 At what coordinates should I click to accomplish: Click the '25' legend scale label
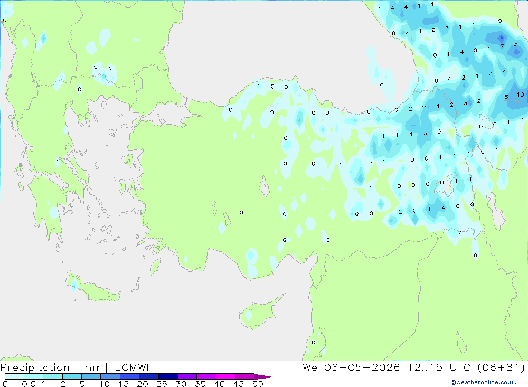click(x=162, y=384)
